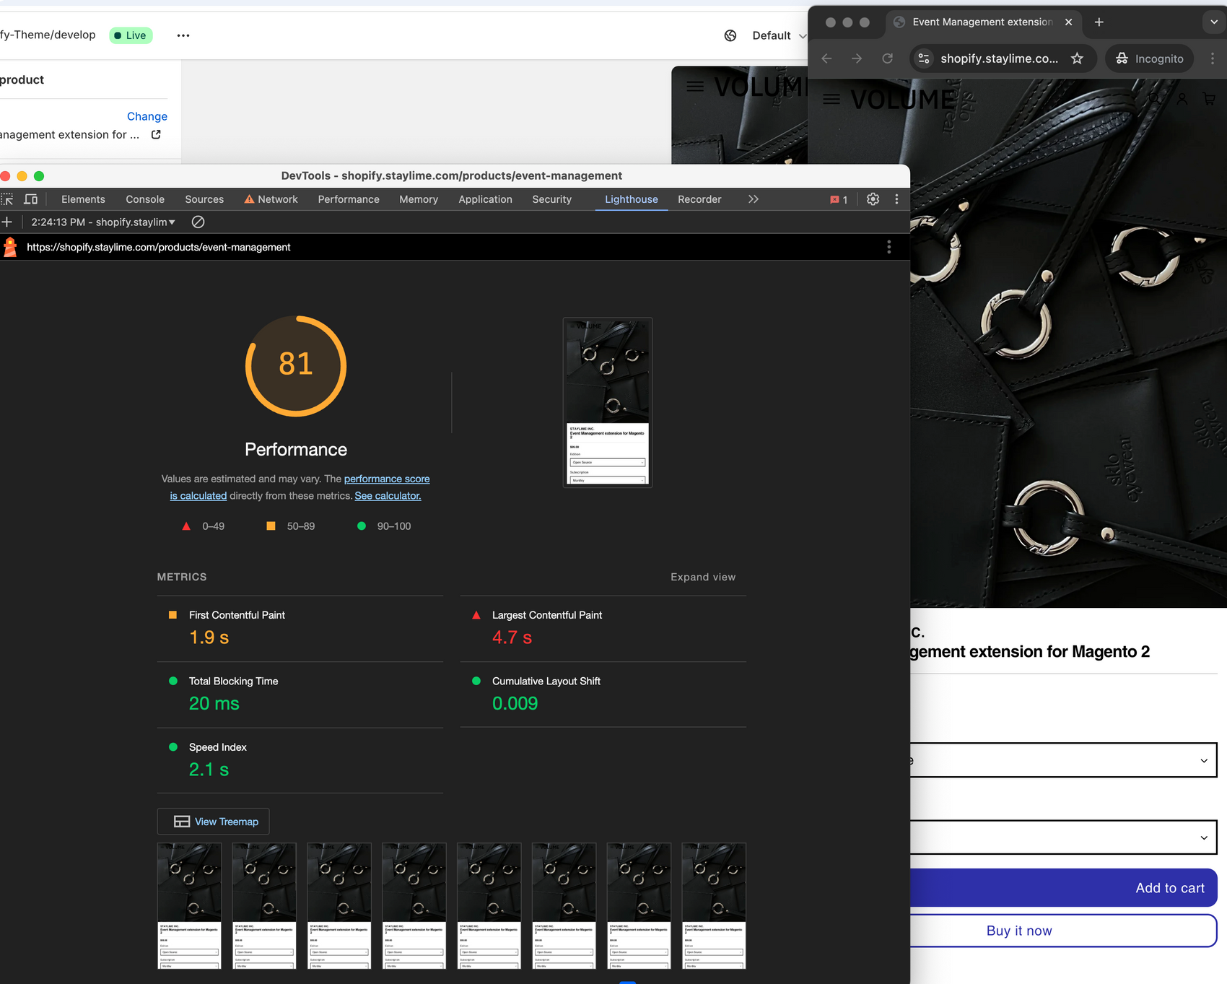Click the last filmstrip thumbnail

pyautogui.click(x=714, y=905)
